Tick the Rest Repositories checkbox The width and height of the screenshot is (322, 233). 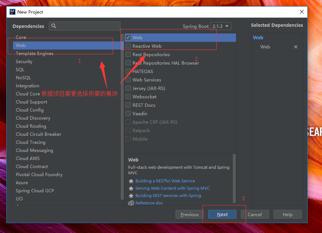coord(128,54)
